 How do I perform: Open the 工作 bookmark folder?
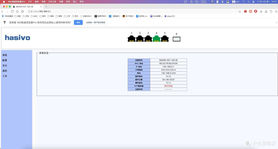[67, 16]
